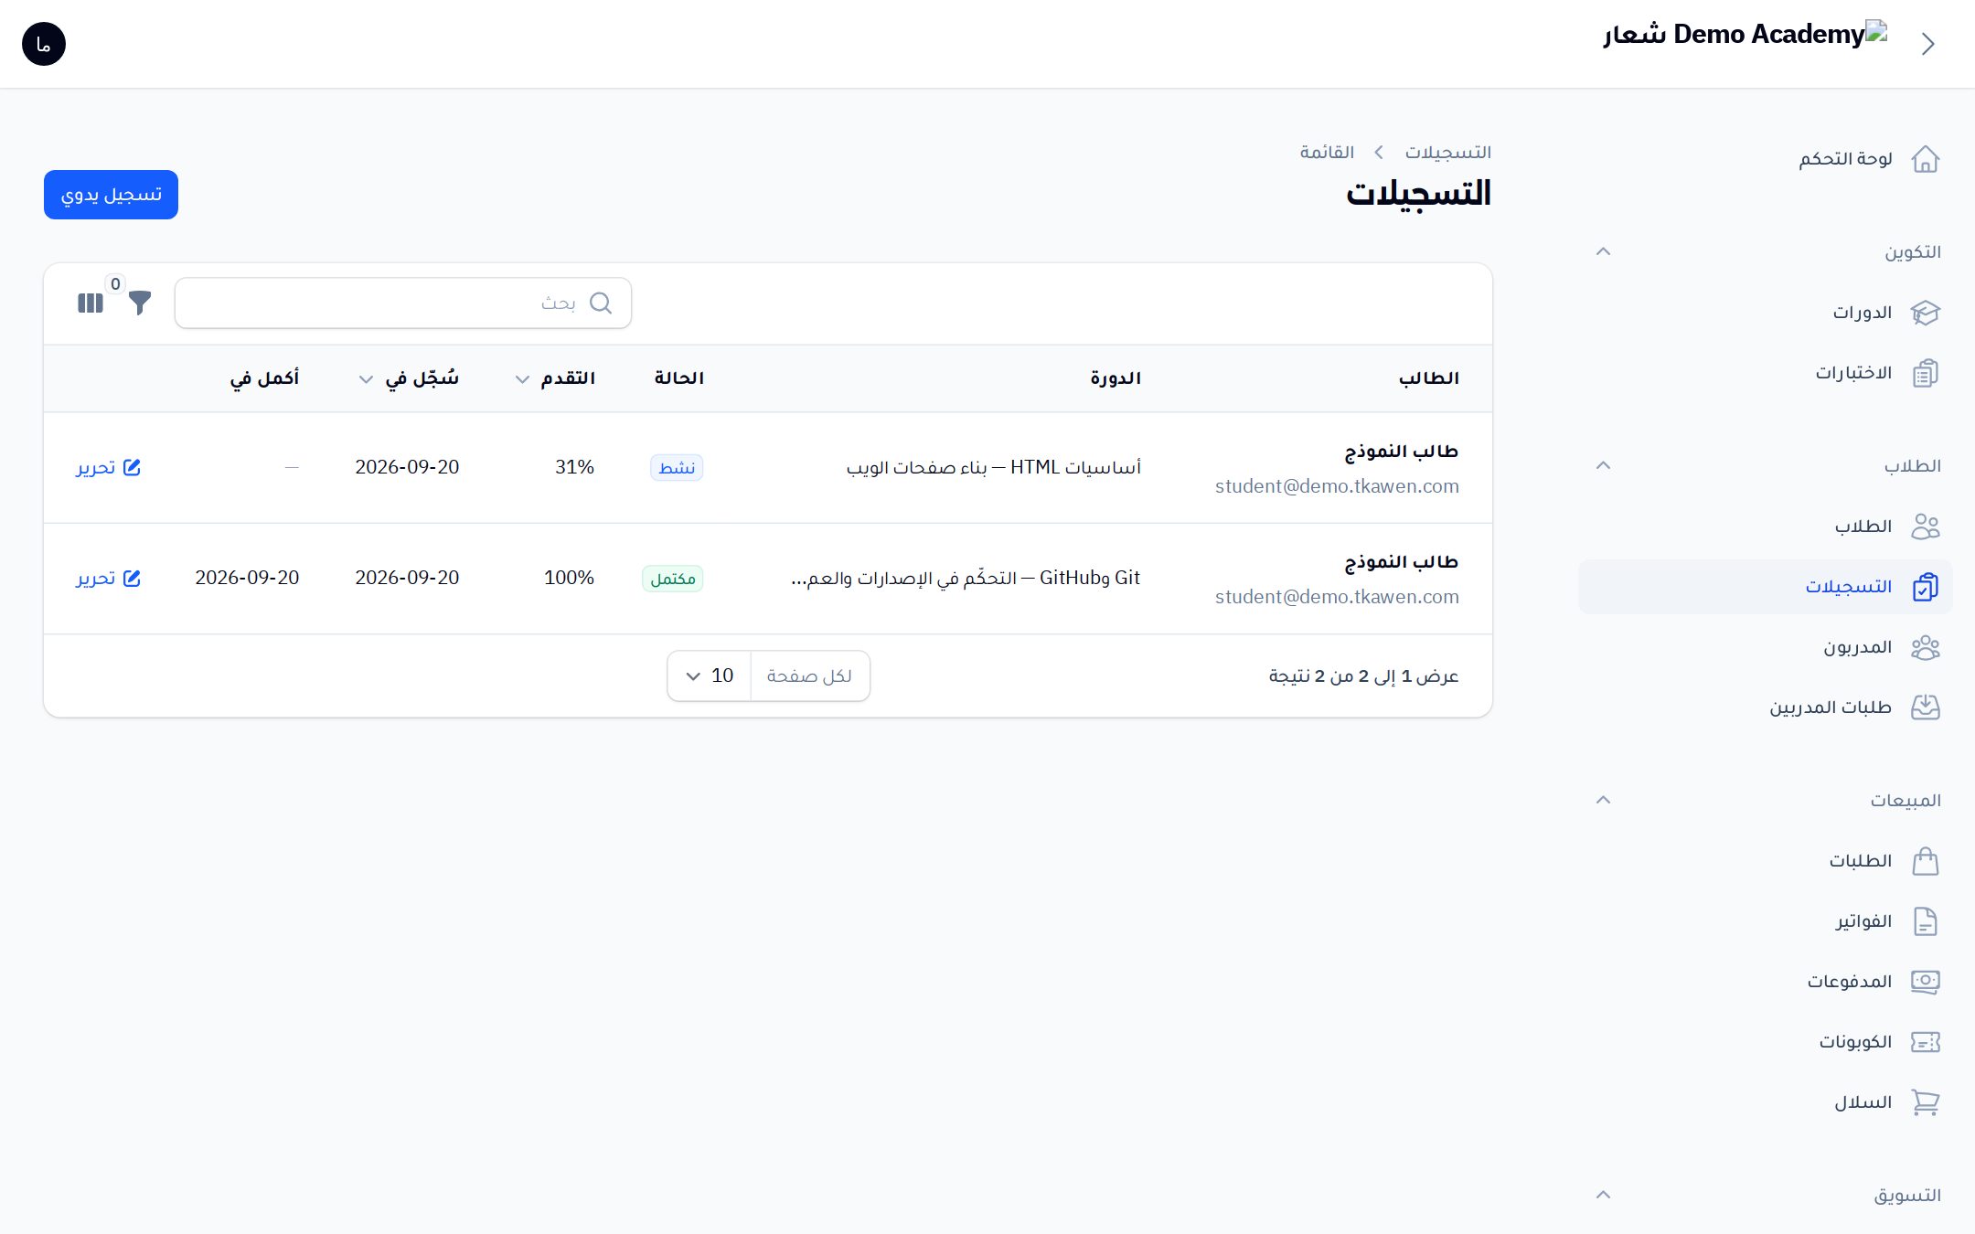Click the completed date 2026-09-20 in the Git row
This screenshot has height=1234, width=1975.
pos(247,578)
